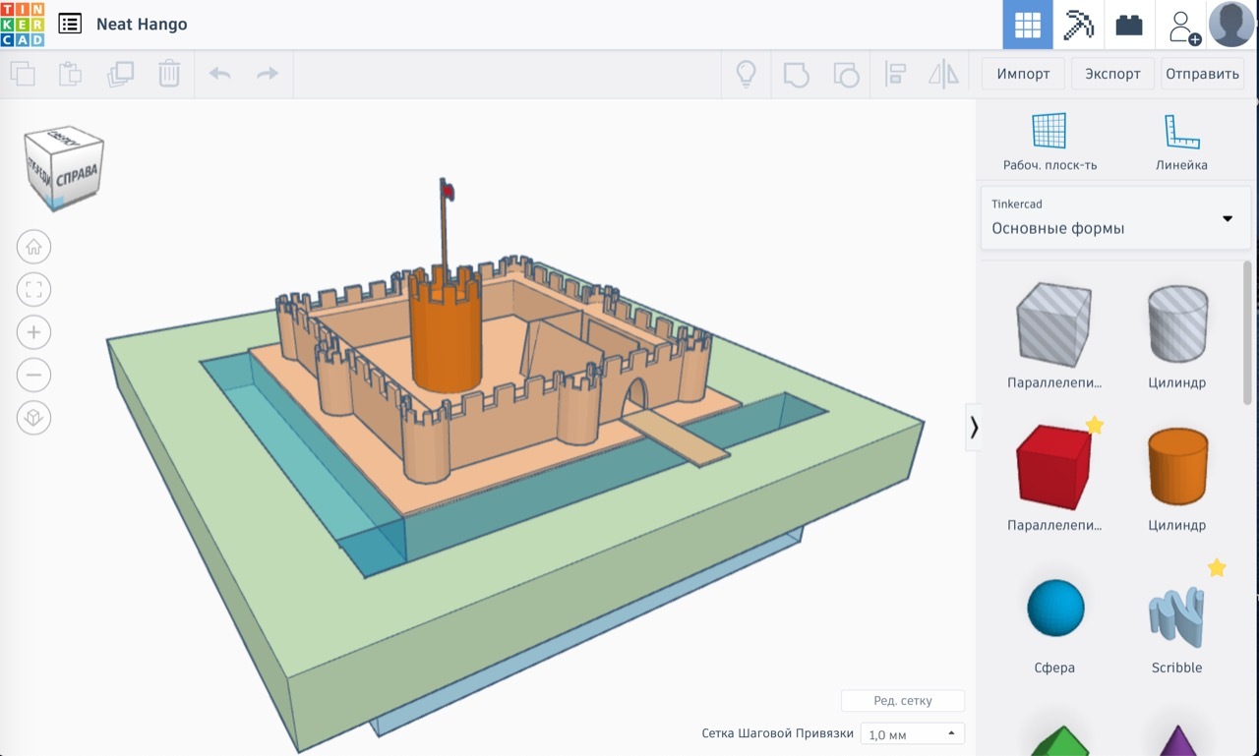Click the Duplicate toolbar icon

pos(120,74)
